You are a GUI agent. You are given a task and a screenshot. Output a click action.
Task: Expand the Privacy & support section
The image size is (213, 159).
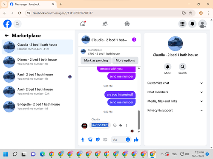[175, 110]
